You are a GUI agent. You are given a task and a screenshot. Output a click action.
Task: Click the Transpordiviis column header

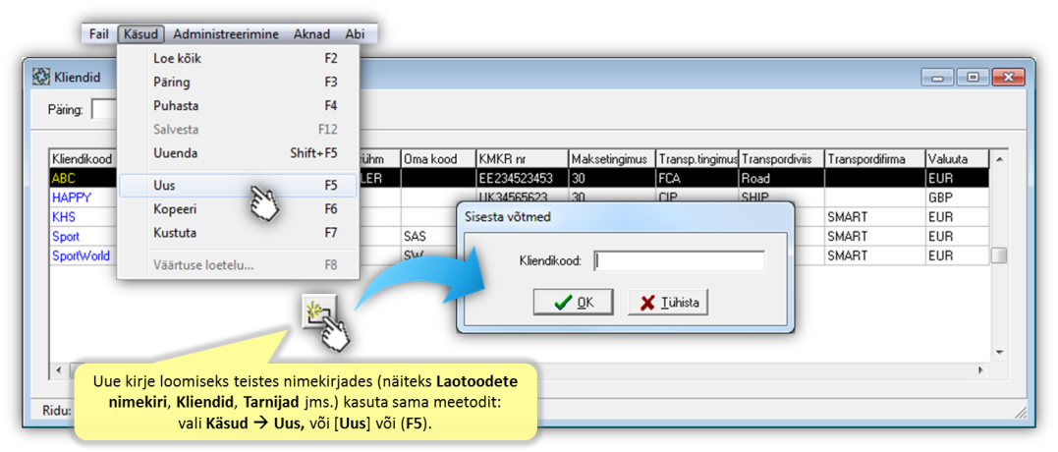(x=782, y=159)
